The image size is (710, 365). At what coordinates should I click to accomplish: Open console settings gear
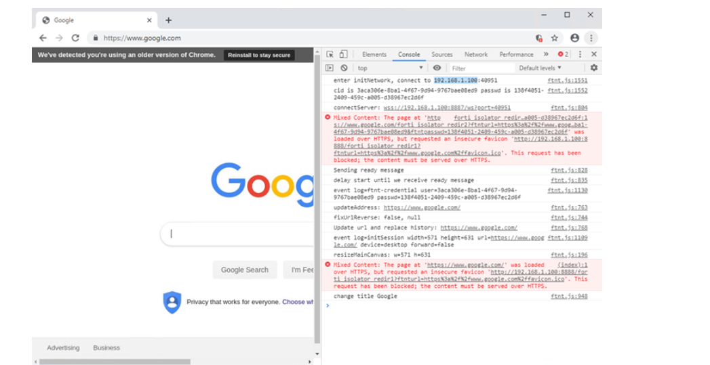593,68
